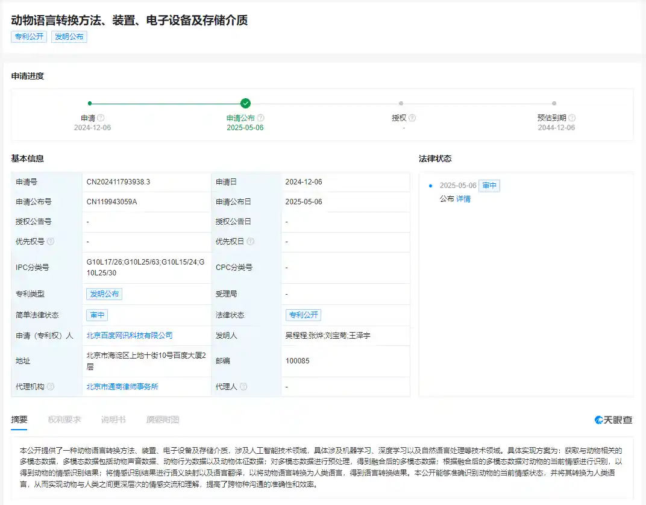The width and height of the screenshot is (646, 505).
Task: Click the 审中 status badge near 2025-05-06
Action: pos(489,186)
